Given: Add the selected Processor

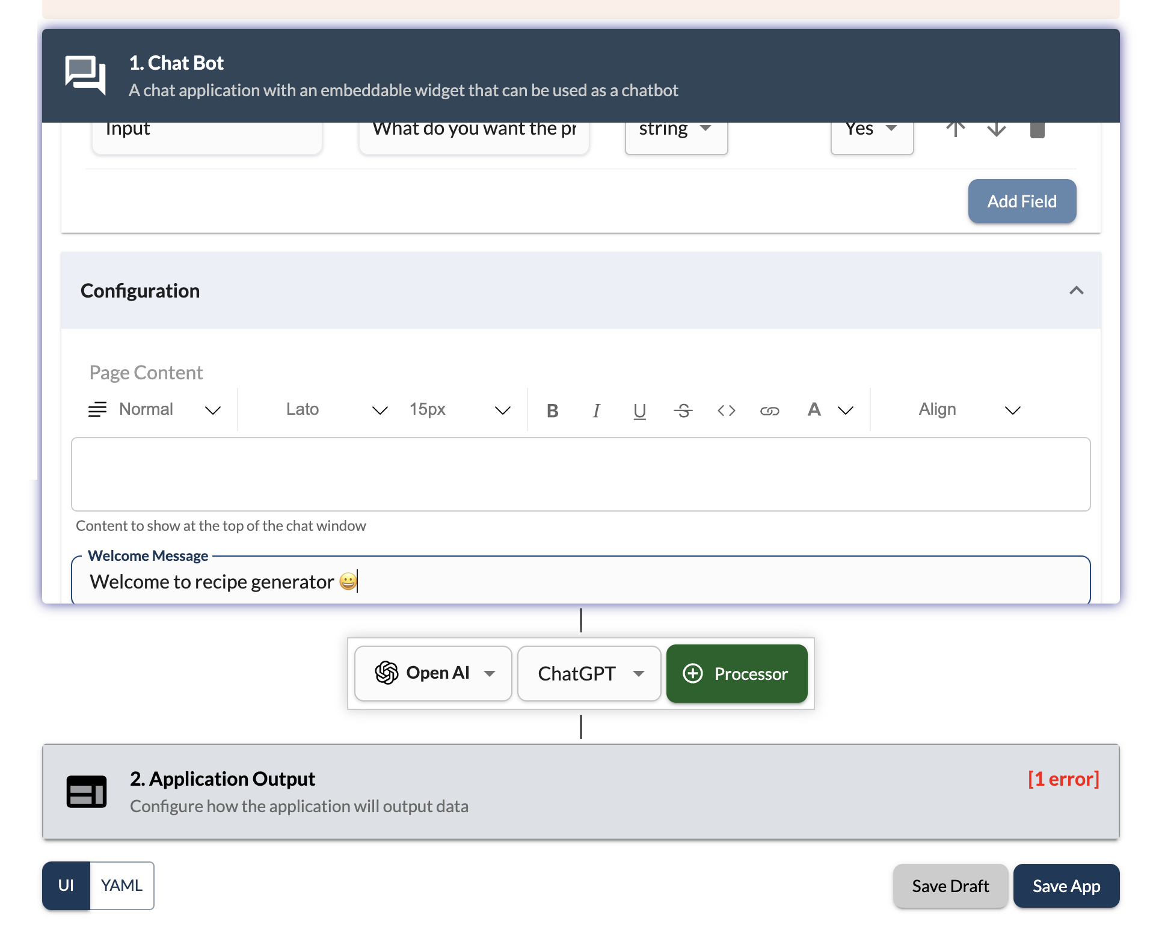Looking at the screenshot, I should click(x=737, y=673).
